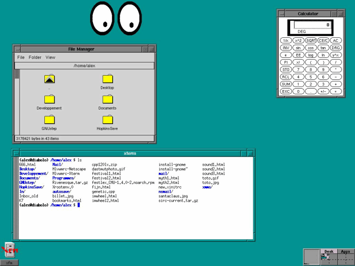Click the divide calculator key
Viewport: 355px width, 266px height.
335,62
